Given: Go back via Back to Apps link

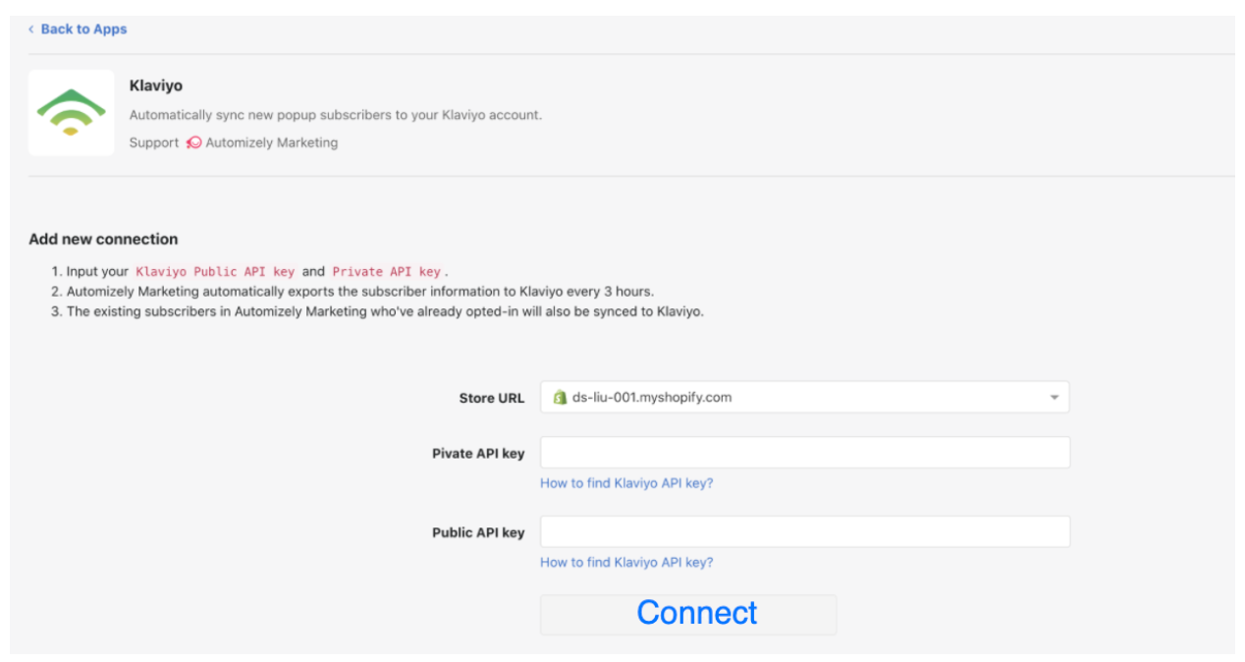Looking at the screenshot, I should [78, 29].
